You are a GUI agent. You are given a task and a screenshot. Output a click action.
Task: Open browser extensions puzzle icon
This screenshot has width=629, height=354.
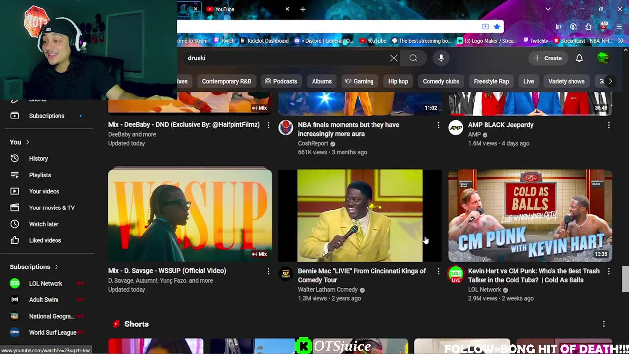click(588, 27)
